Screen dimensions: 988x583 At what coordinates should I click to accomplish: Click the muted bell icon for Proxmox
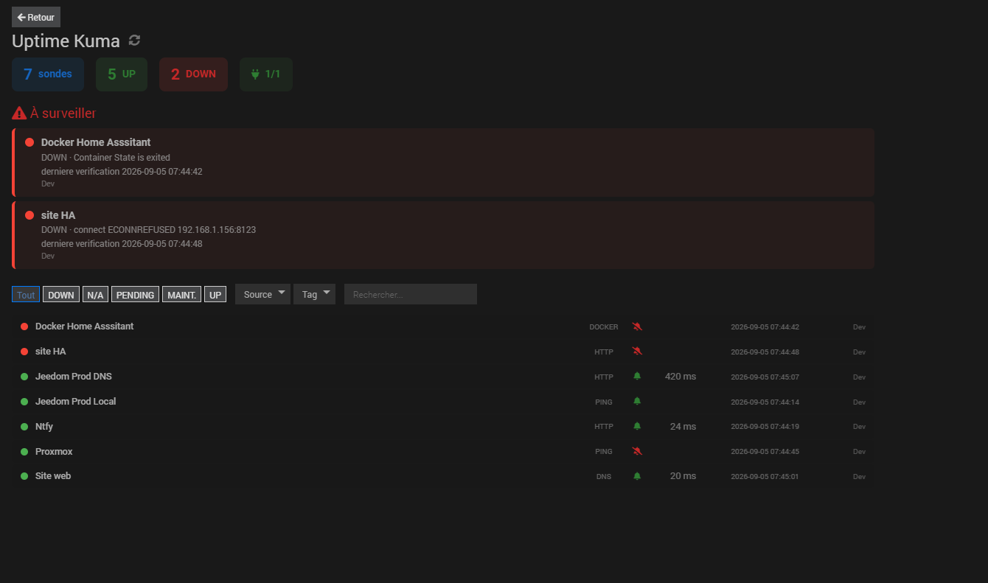[637, 451]
